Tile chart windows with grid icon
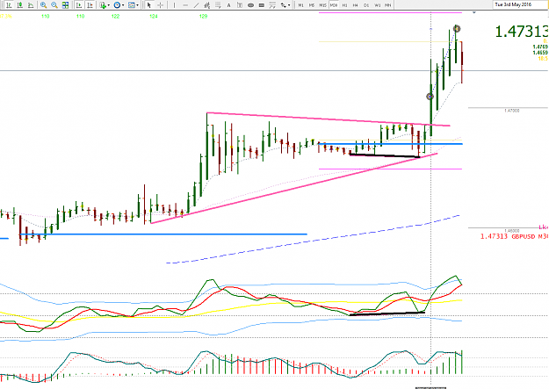Image resolution: width=549 pixels, height=389 pixels. (65, 5)
